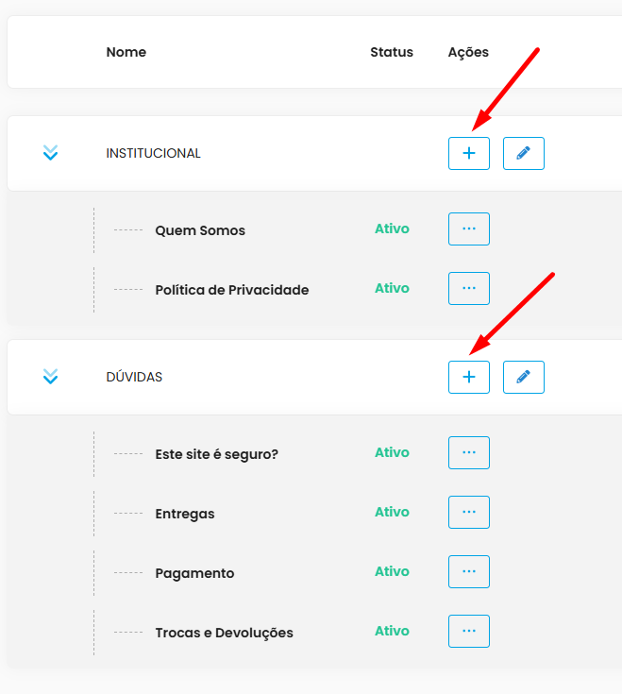Click the pencil edit icon for INSTITUCIONAL
This screenshot has width=622, height=694.
[x=523, y=153]
